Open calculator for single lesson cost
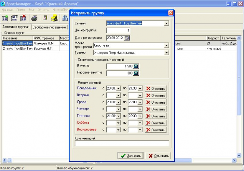244x171 pixels. point(136,73)
